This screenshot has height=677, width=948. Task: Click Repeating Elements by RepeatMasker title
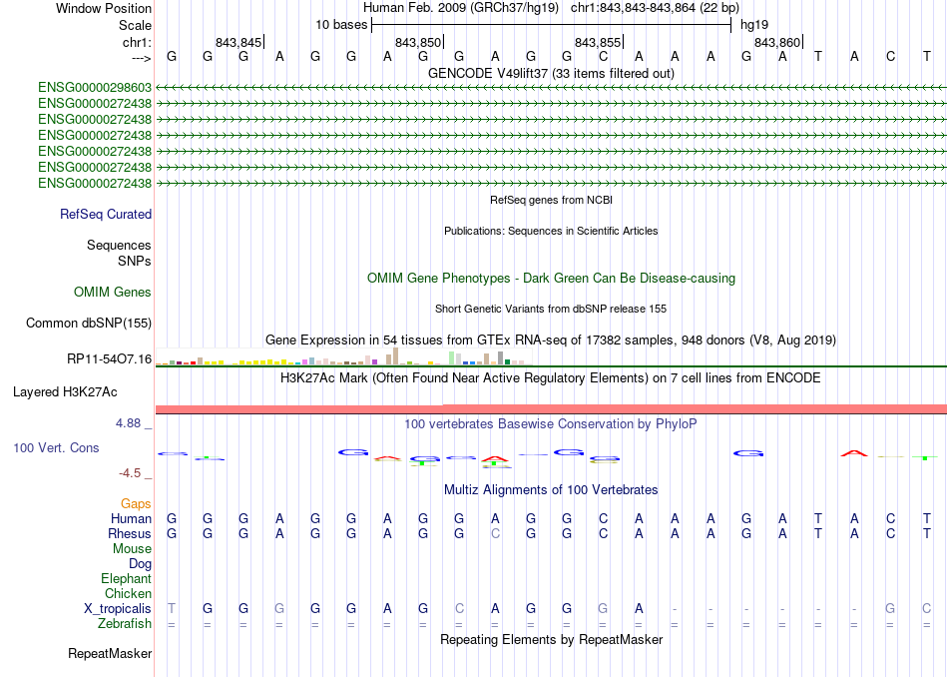coord(552,639)
